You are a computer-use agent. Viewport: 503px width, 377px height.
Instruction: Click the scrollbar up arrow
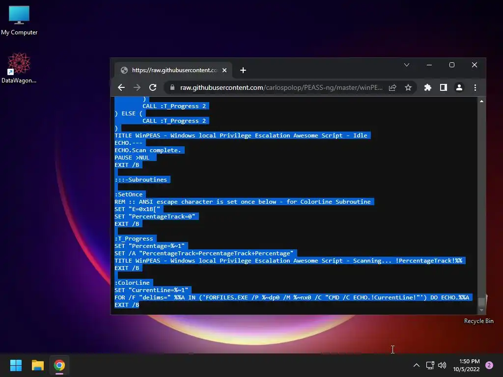(481, 101)
